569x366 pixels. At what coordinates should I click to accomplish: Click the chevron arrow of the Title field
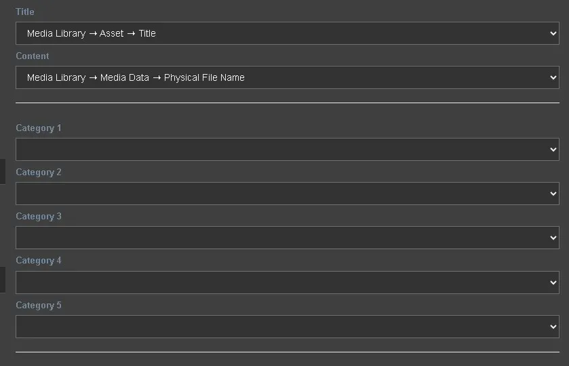[553, 33]
